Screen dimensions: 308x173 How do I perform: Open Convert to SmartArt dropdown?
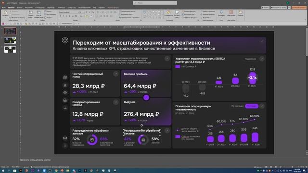pos(129,17)
